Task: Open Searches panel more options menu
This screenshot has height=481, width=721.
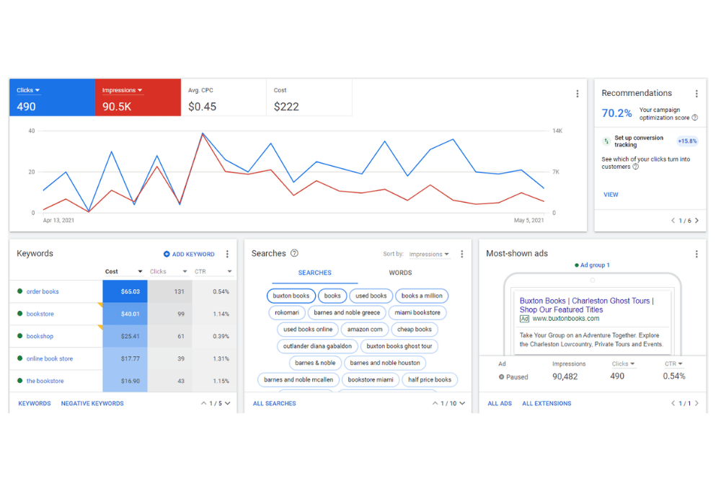Action: coord(462,255)
